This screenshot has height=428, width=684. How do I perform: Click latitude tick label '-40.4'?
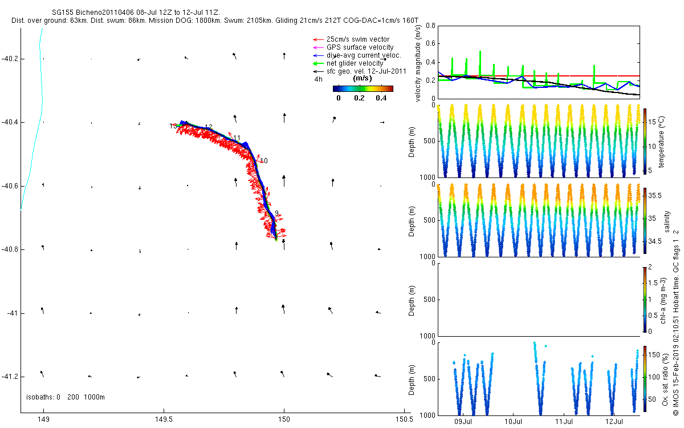point(10,122)
